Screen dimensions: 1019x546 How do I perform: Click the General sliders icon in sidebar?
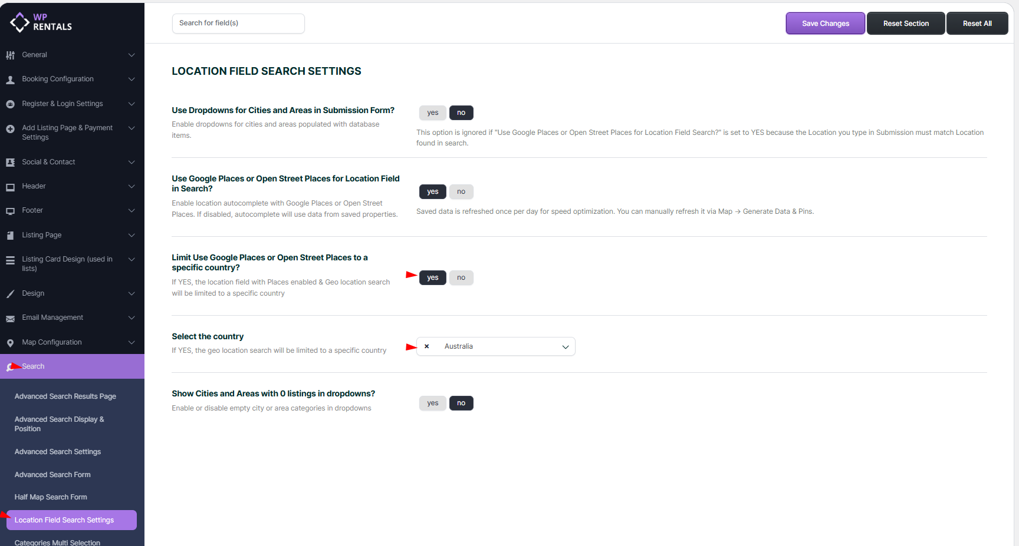[10, 55]
